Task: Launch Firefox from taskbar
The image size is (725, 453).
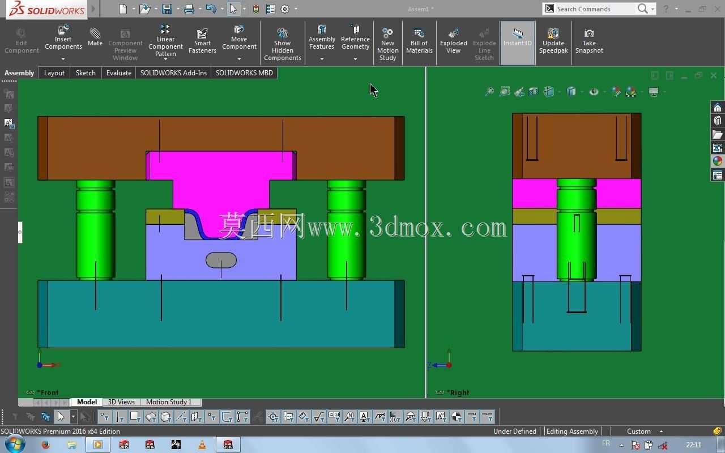Action: (46, 445)
